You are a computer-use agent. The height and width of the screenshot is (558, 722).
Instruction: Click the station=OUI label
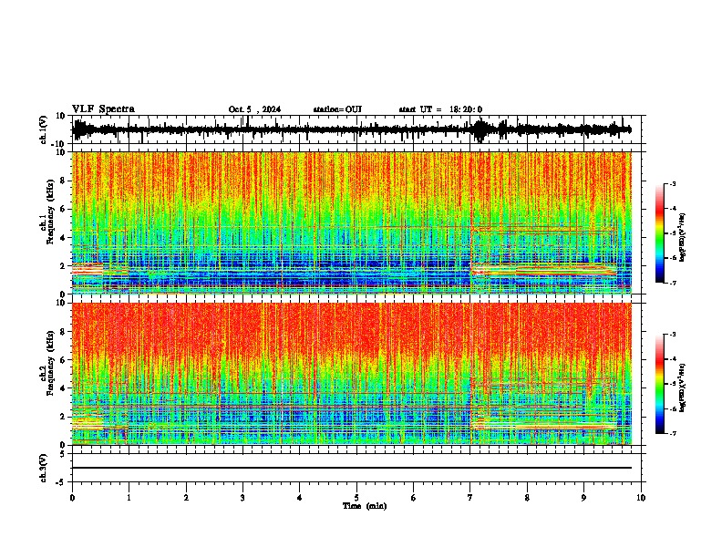[x=337, y=109]
